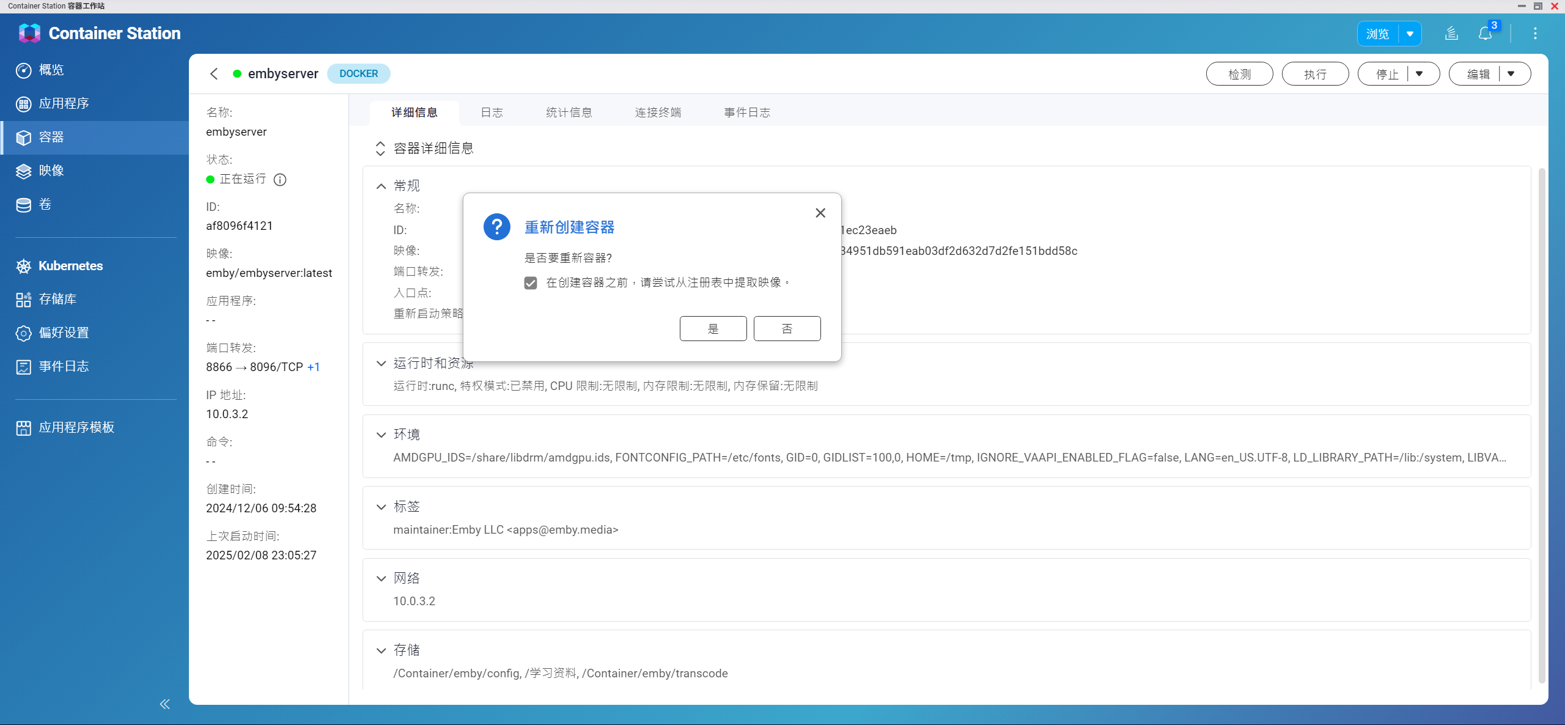1565x725 pixels.
Task: Open the 停止 button dropdown arrow
Action: pos(1420,74)
